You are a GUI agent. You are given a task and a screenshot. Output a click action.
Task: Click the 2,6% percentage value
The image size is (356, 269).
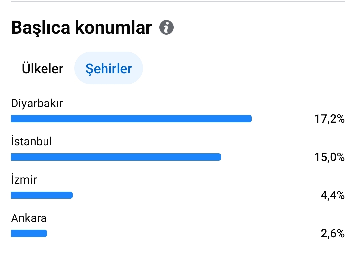[x=333, y=233]
